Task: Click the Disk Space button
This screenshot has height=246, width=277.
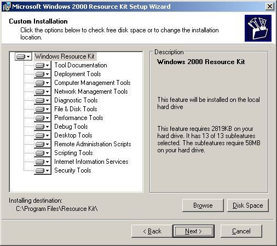Action: coord(248,205)
